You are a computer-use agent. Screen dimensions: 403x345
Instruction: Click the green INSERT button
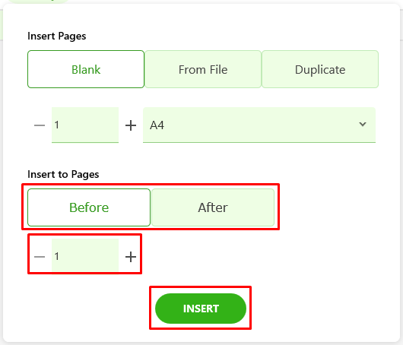tap(201, 309)
